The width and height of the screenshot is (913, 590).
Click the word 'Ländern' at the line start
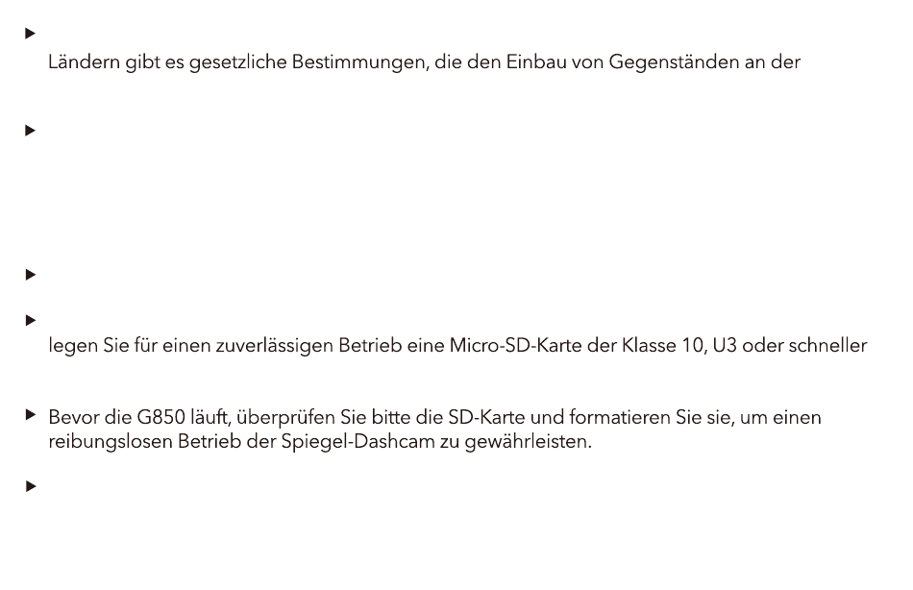tap(84, 61)
